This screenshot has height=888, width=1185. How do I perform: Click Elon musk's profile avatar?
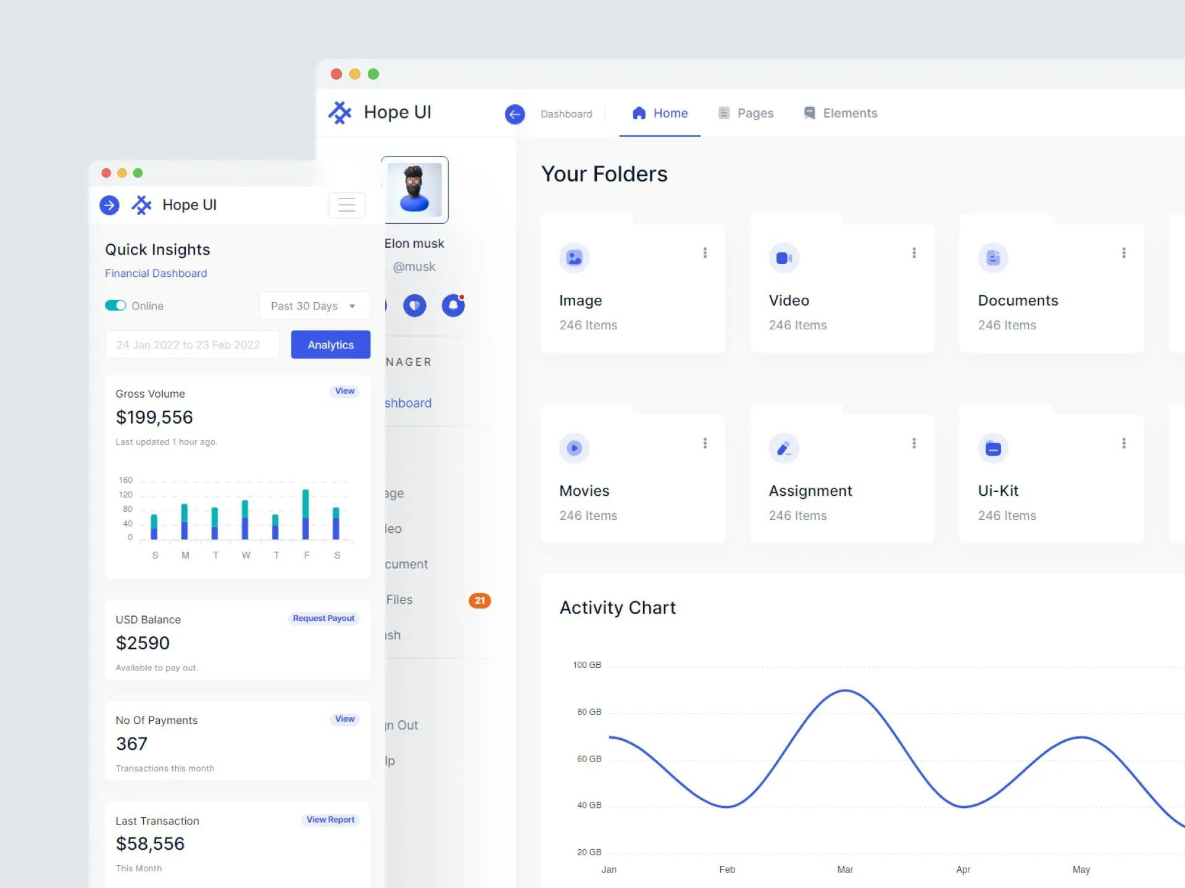click(x=414, y=189)
